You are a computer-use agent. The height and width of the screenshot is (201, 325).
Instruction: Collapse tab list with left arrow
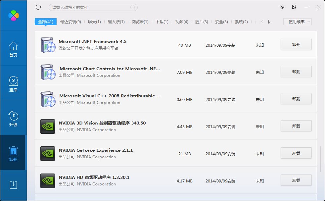pyautogui.click(x=262, y=21)
